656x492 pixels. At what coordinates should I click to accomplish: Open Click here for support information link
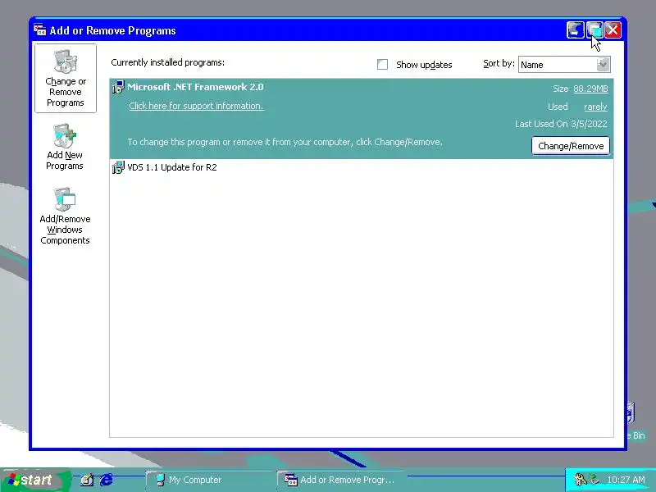coord(196,106)
